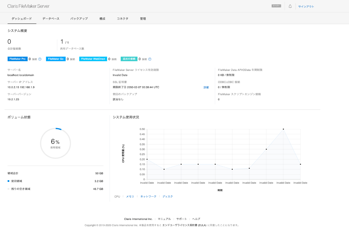Open the マニュアル footer link
This screenshot has height=242, width=349.
coord(164,219)
